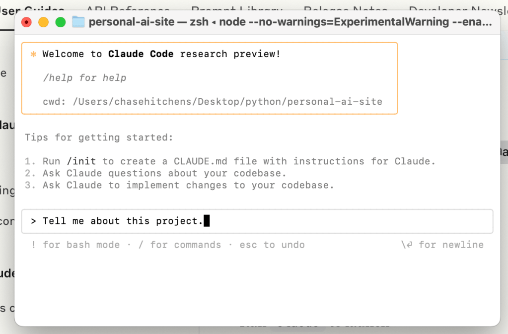Click the 'esc to undo' hint
The image size is (508, 334).
(x=272, y=245)
